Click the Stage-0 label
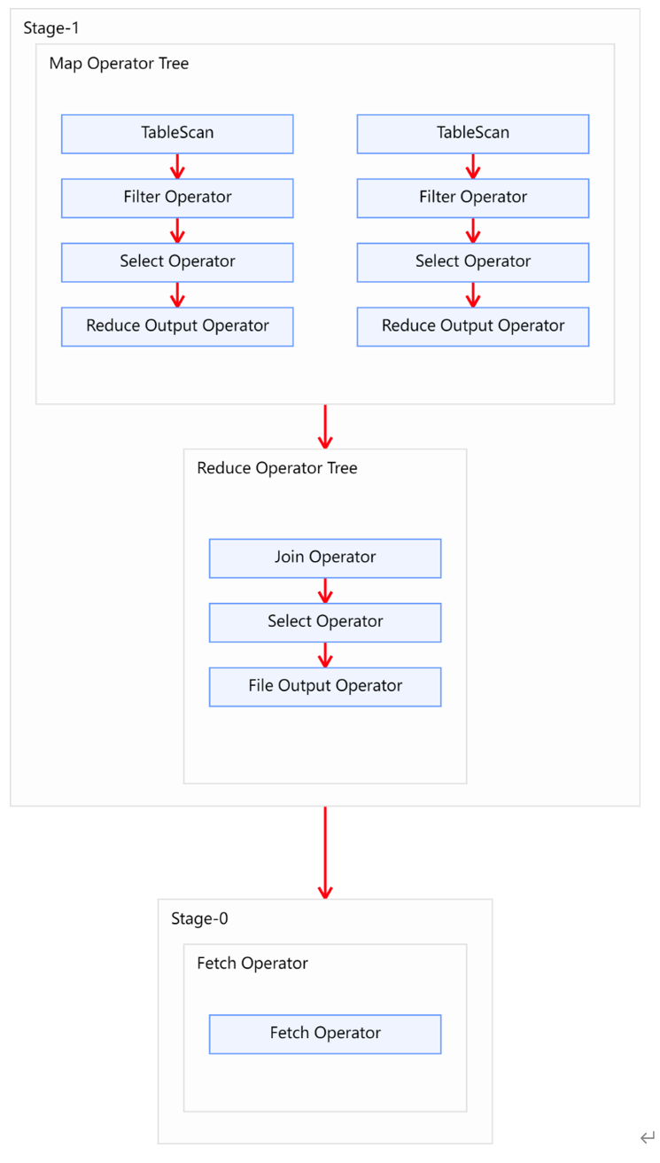Viewport: 660px width, 1163px height. [x=199, y=919]
